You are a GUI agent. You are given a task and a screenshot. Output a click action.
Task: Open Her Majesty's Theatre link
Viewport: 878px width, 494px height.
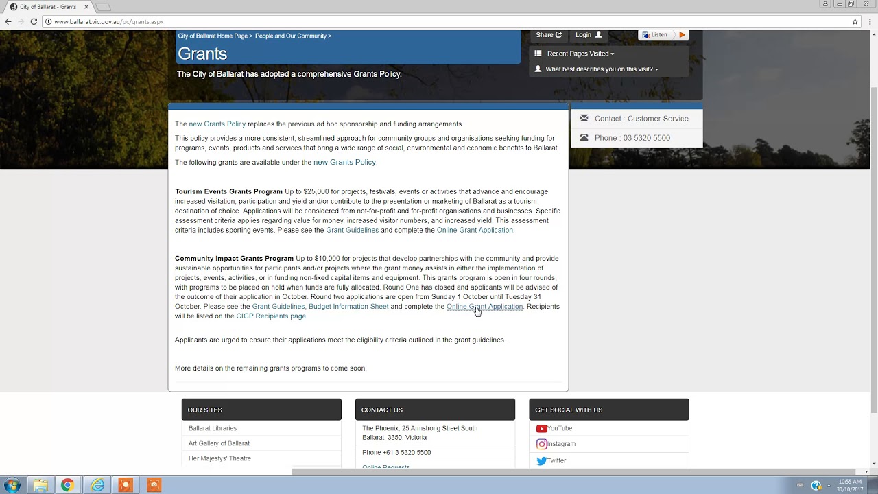click(219, 458)
